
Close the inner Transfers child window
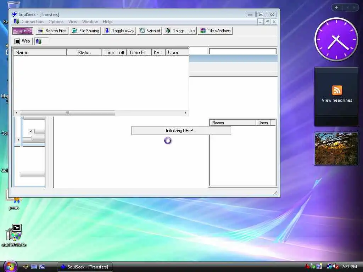(x=274, y=22)
